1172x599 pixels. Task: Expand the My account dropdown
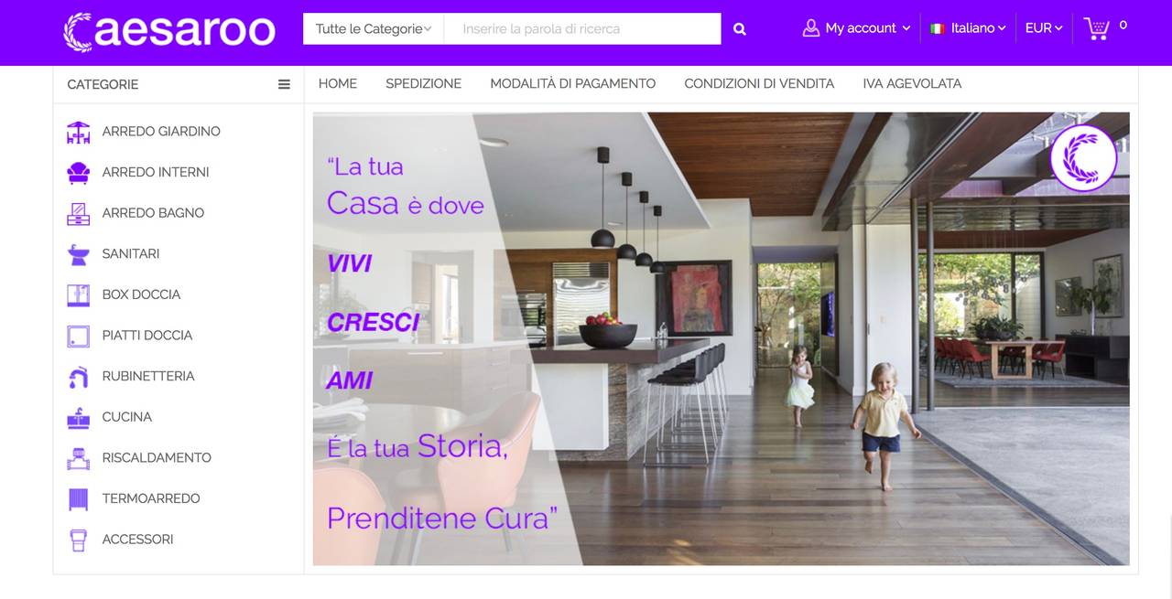856,28
